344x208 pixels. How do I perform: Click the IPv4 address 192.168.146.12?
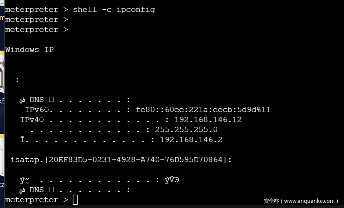tap(208, 119)
